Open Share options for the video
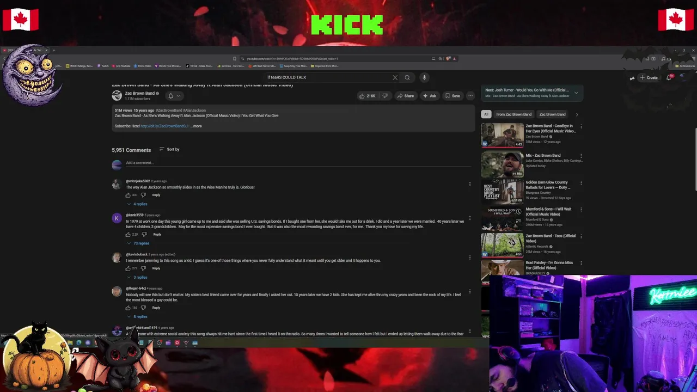 405,96
